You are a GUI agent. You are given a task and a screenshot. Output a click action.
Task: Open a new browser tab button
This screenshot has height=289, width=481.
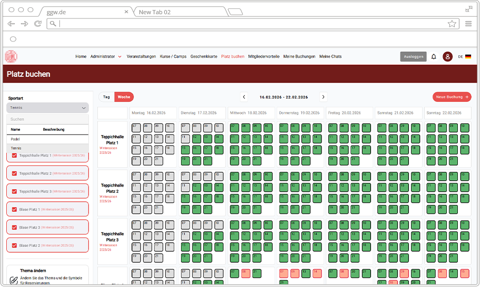(x=235, y=12)
